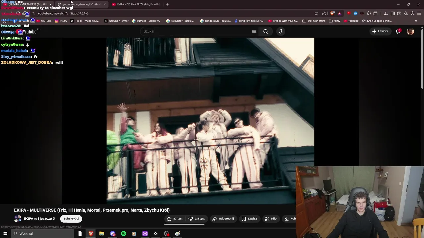Switch to the youtube.com/channel tab

coord(81,4)
